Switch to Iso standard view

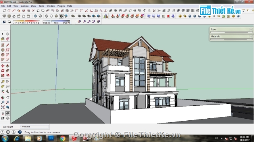coord(4,16)
